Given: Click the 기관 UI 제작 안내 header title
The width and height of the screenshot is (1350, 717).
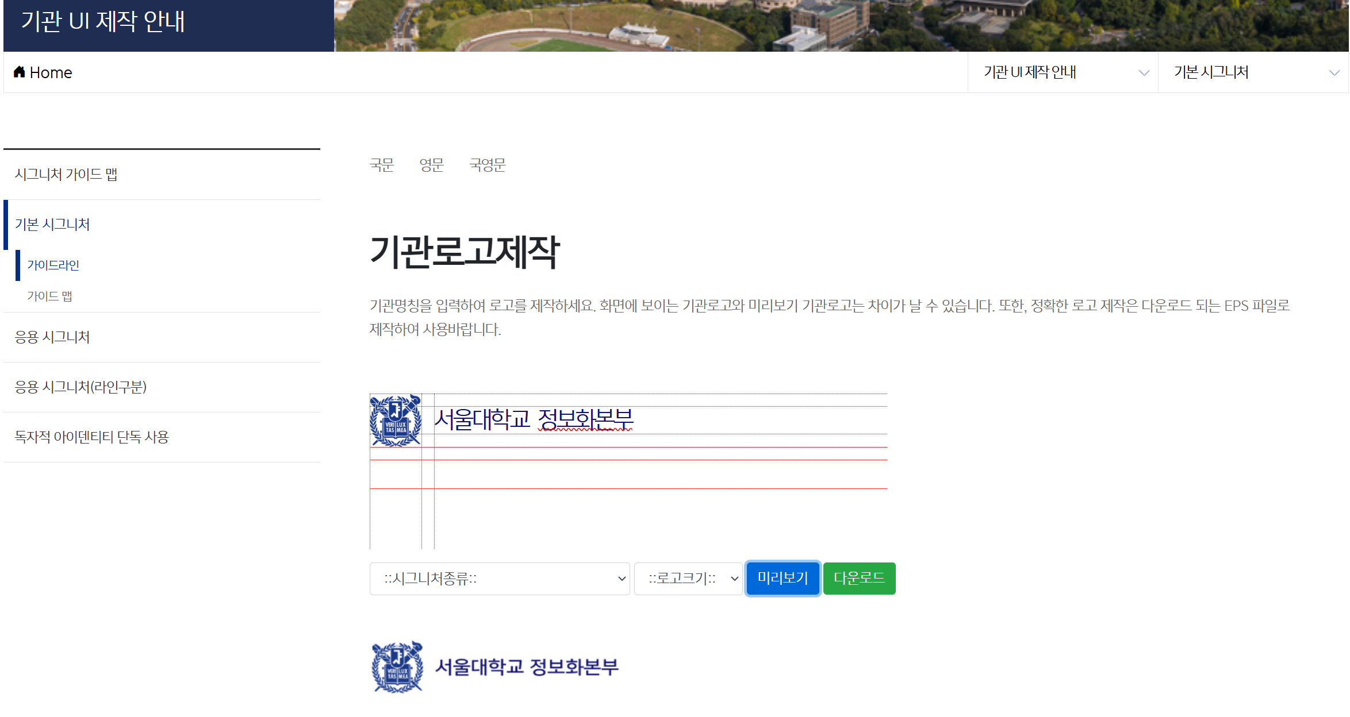Looking at the screenshot, I should click(103, 21).
